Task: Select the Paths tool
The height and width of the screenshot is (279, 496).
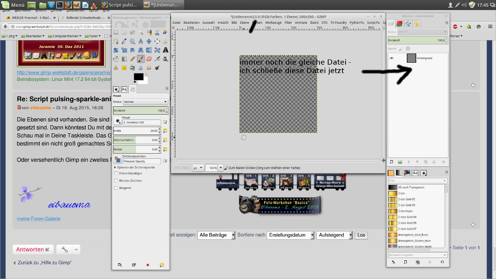Action: pos(116,41)
